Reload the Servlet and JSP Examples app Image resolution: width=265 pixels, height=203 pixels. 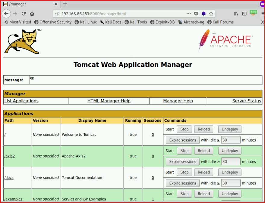(204, 194)
